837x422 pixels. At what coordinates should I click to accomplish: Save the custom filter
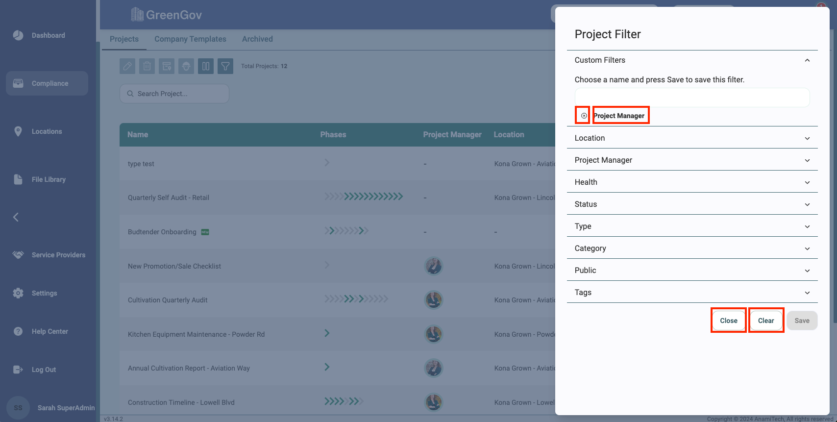click(802, 321)
